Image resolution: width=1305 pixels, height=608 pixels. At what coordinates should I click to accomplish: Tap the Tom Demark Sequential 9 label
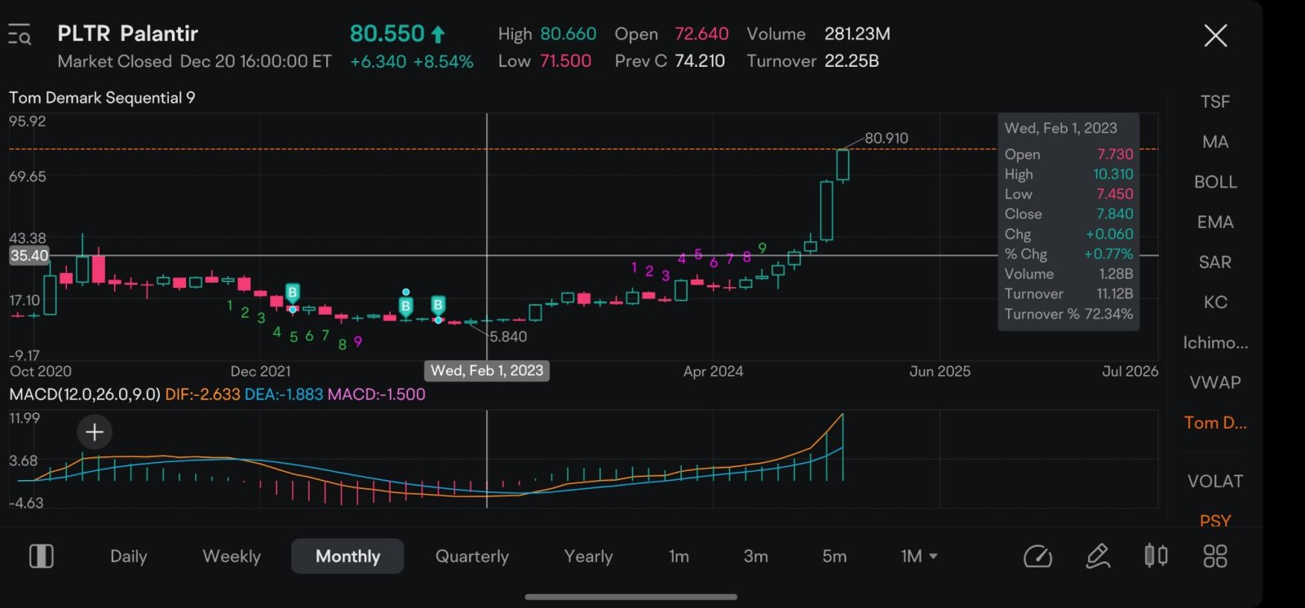coord(102,98)
